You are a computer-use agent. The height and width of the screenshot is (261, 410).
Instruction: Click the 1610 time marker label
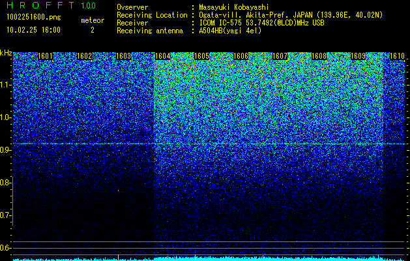(x=397, y=56)
